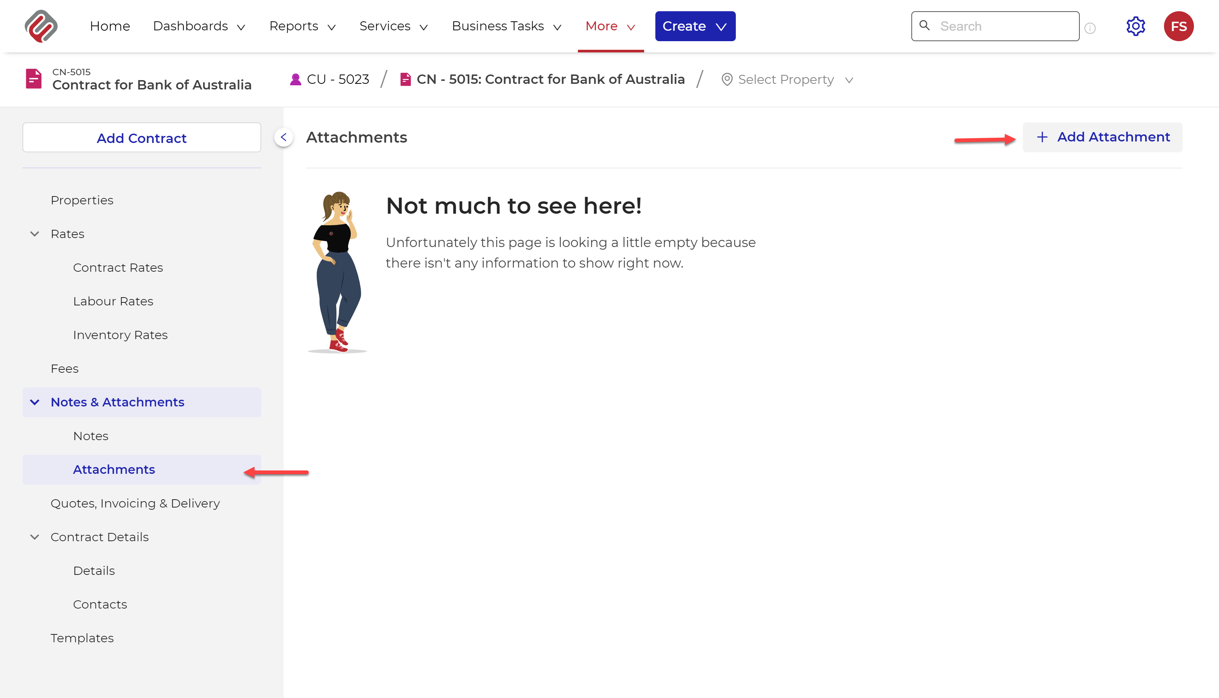Collapse the Rates section chevron

point(34,234)
